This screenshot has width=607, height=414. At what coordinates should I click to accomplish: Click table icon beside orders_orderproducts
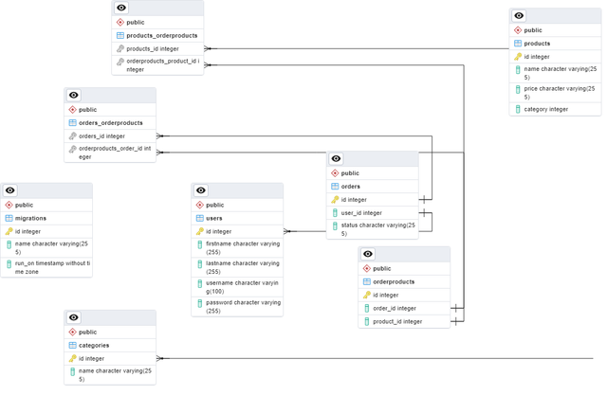[x=72, y=123]
